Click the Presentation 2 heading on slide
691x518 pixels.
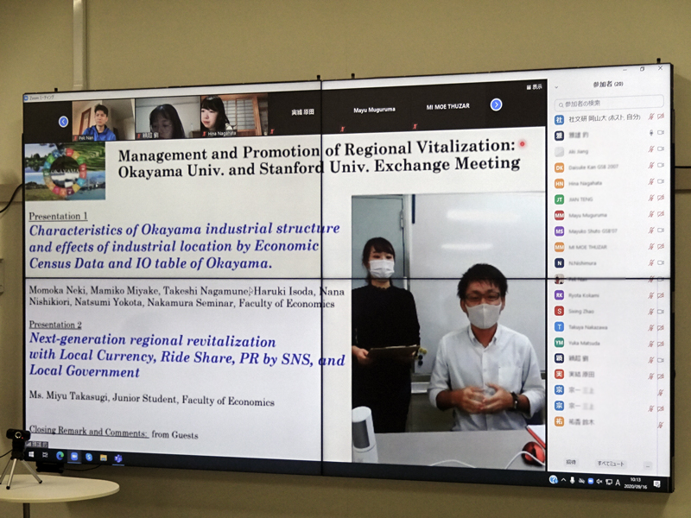[55, 325]
